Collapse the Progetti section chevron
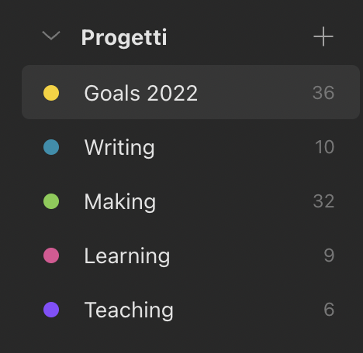This screenshot has width=363, height=353. point(51,36)
